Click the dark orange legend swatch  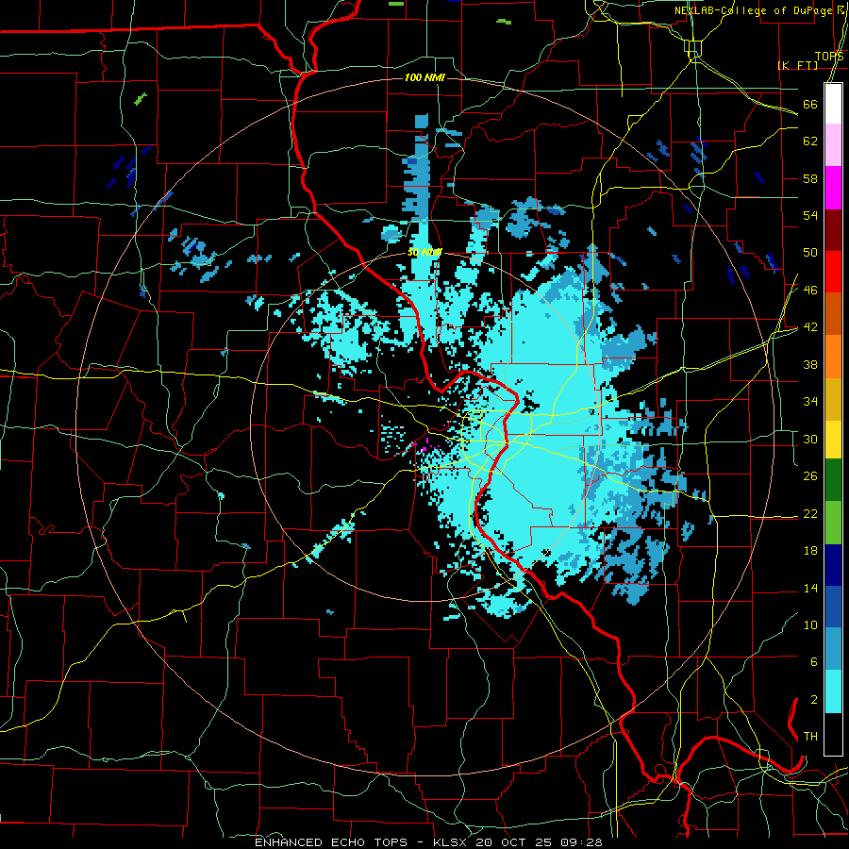833,313
